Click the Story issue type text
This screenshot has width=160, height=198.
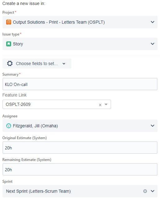click(18, 44)
